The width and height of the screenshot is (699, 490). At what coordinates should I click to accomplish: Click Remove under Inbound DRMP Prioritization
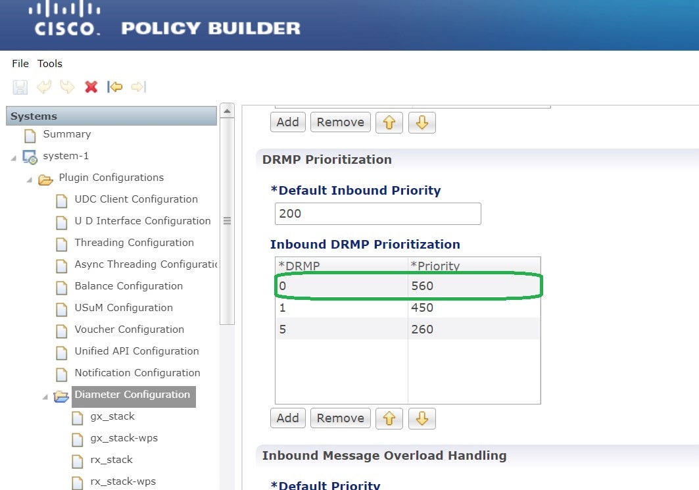[x=341, y=418]
